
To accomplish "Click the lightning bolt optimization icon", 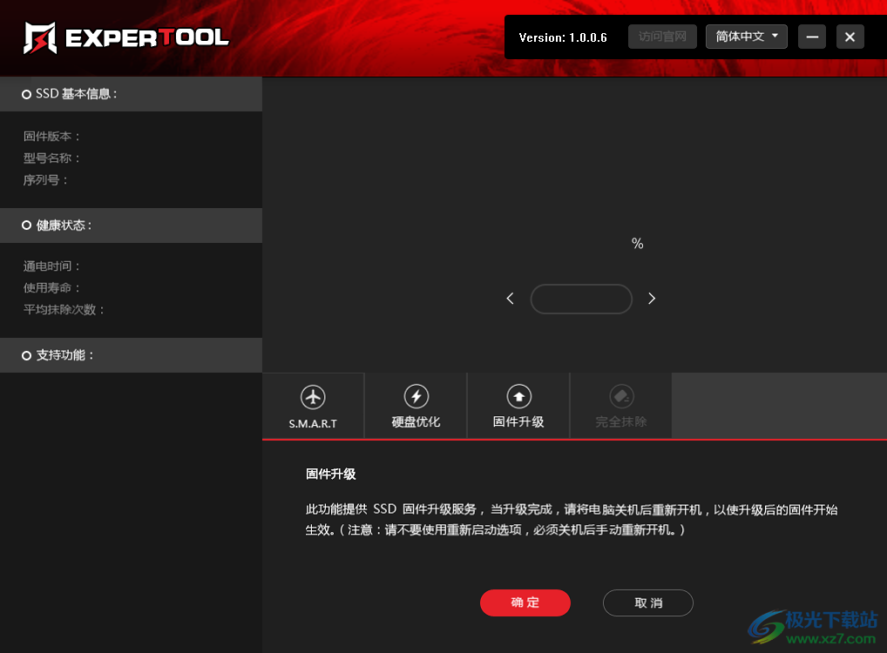I will click(416, 396).
